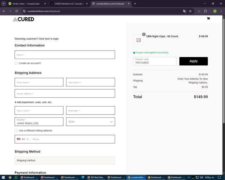Open the Windows Start menu
Image resolution: width=225 pixels, height=180 pixels.
tap(3, 178)
